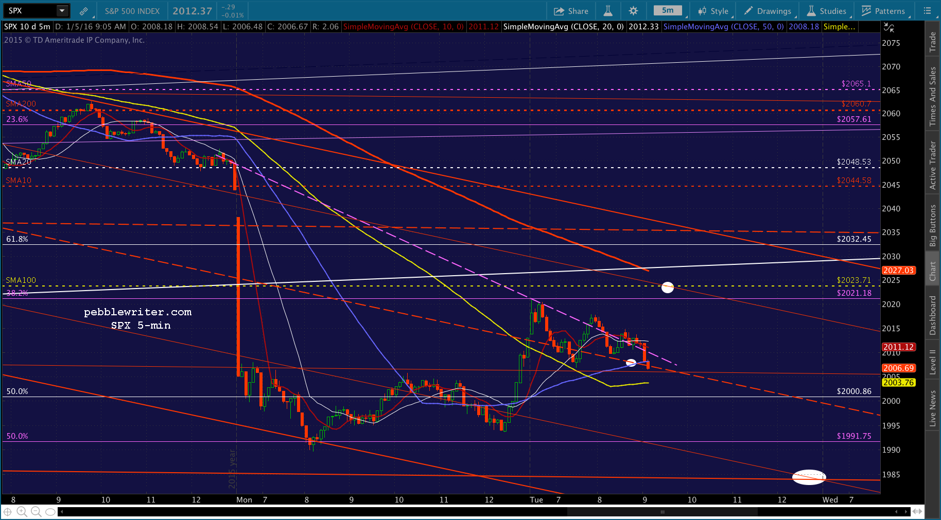The image size is (941, 520).
Task: Click the zoom out magnifier icon
Action: pos(36,512)
